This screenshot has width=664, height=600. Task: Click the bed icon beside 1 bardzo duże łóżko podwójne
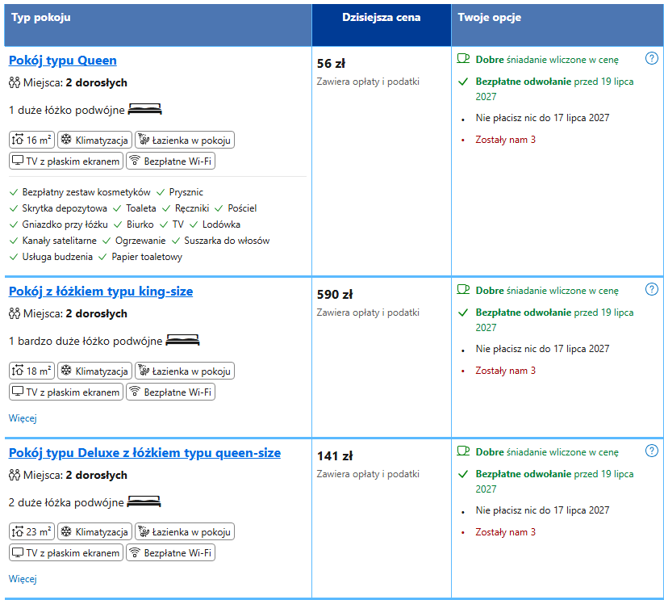coord(182,340)
